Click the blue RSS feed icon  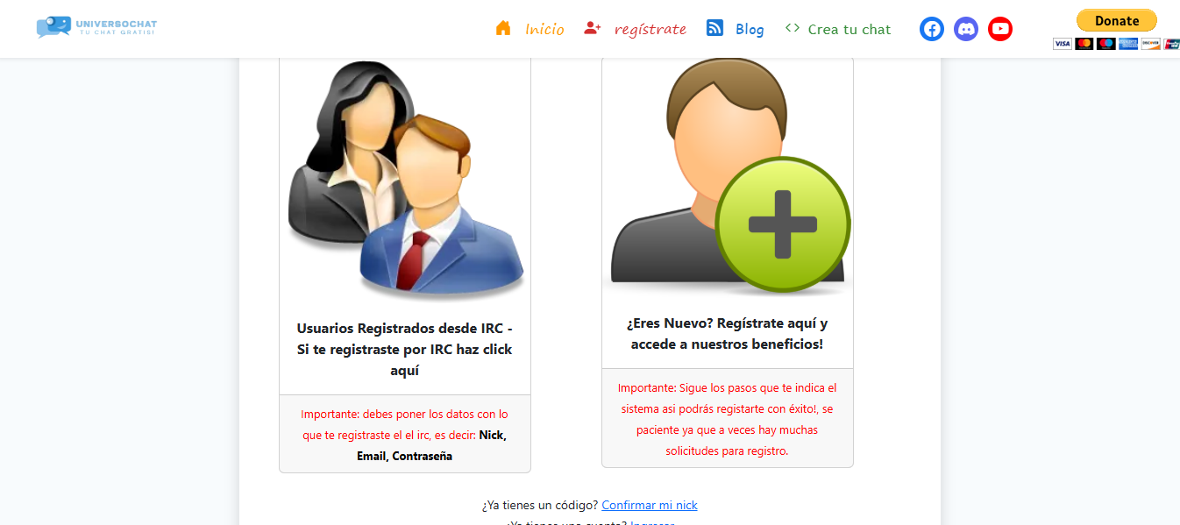714,28
